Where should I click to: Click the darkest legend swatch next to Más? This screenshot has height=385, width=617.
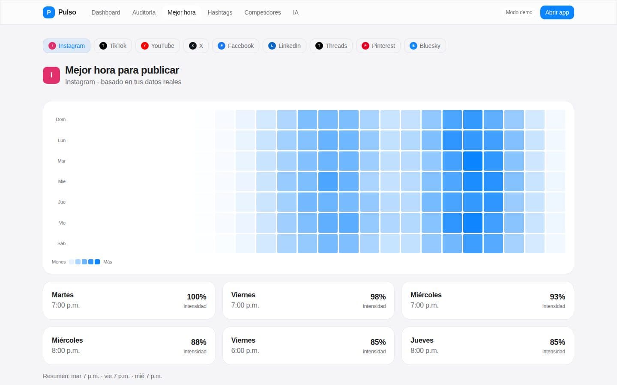tap(97, 262)
